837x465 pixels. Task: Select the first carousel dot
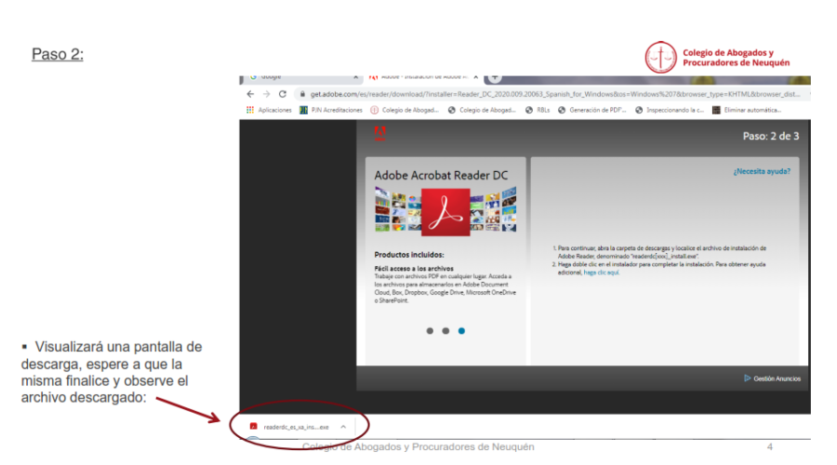[x=430, y=331]
